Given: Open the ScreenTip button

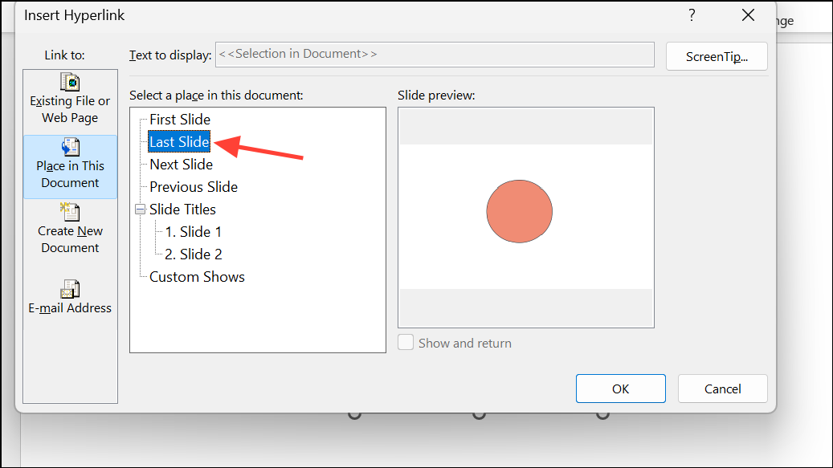Looking at the screenshot, I should click(717, 56).
